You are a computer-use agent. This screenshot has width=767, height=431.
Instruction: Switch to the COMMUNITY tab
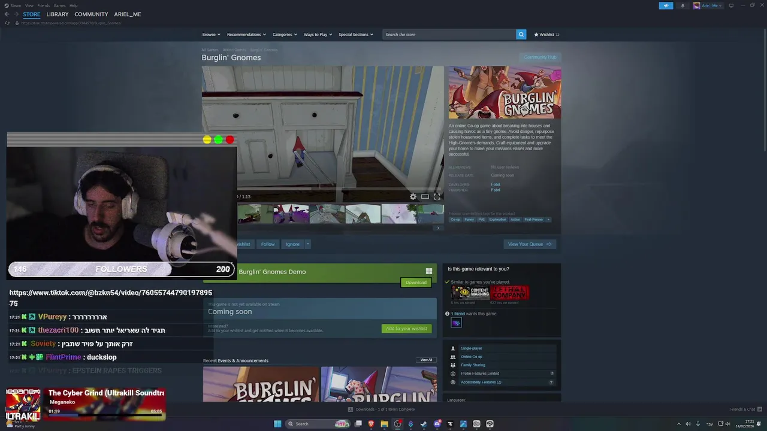point(91,14)
